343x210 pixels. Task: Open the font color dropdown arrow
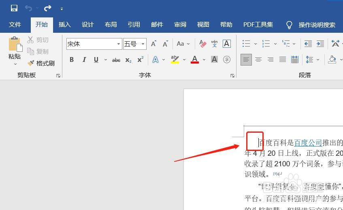(x=204, y=59)
